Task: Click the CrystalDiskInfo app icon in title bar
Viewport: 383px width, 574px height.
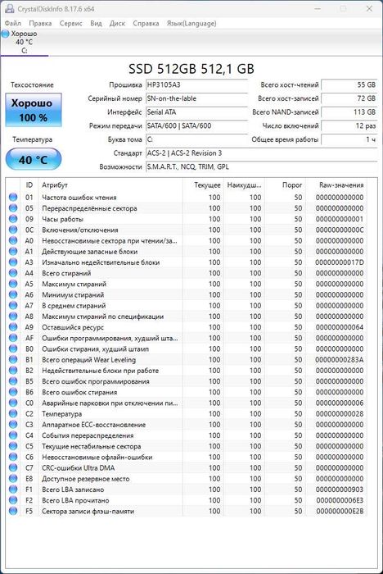Action: coord(10,8)
